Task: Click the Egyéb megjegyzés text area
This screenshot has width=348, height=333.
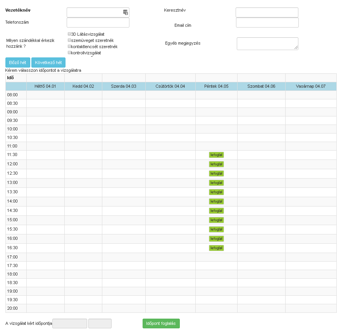Action: pyautogui.click(x=267, y=43)
